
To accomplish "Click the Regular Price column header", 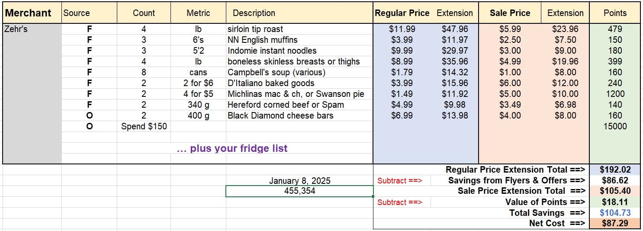I will pyautogui.click(x=402, y=13).
